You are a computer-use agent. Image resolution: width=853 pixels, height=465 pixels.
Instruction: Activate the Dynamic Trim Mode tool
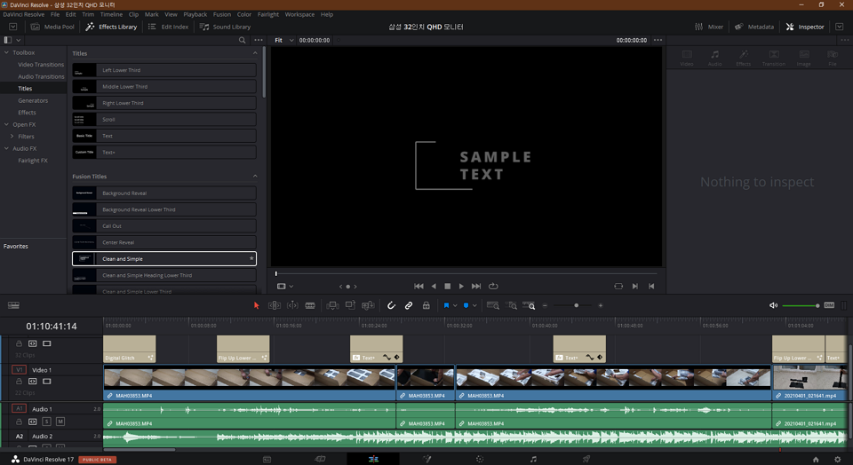click(292, 305)
